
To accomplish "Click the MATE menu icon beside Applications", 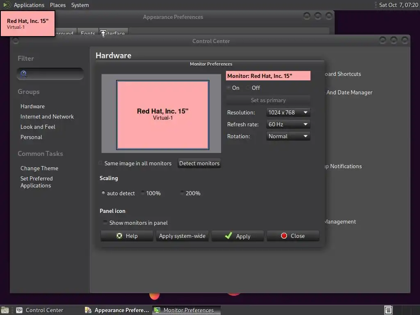I will [7, 5].
